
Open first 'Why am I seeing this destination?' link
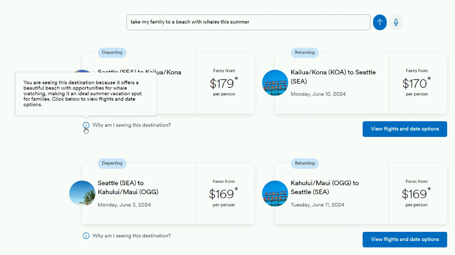(x=131, y=125)
